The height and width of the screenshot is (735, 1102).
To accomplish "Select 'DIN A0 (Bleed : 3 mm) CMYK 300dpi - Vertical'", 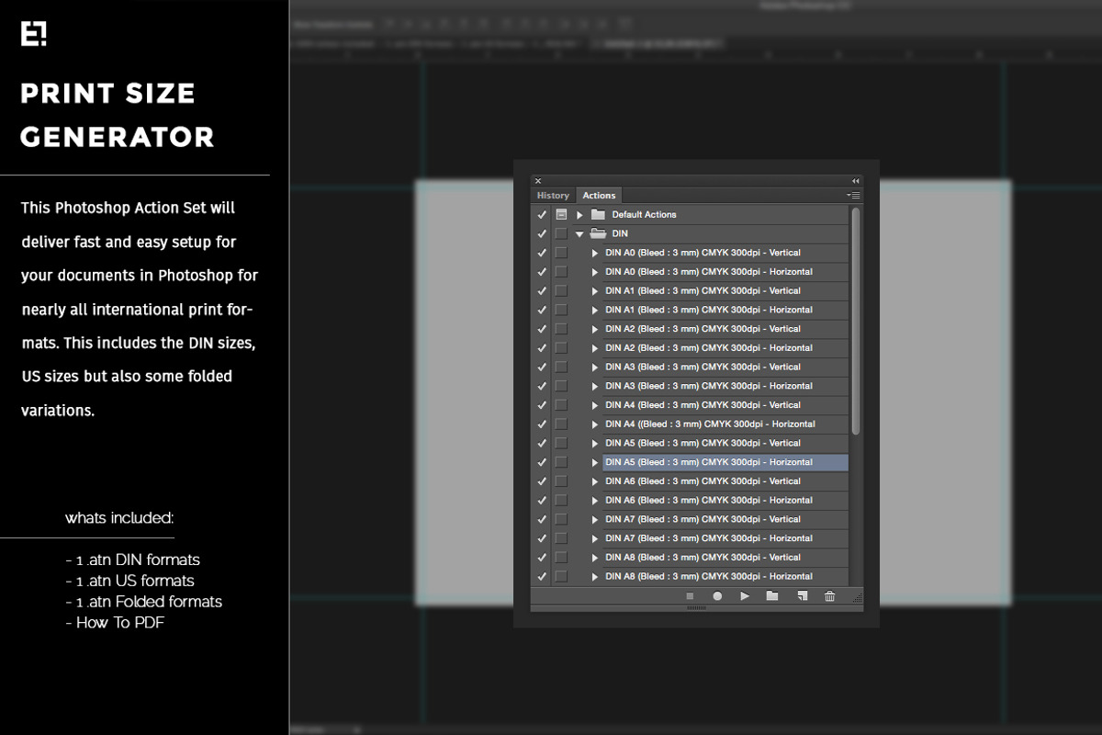I will click(703, 253).
